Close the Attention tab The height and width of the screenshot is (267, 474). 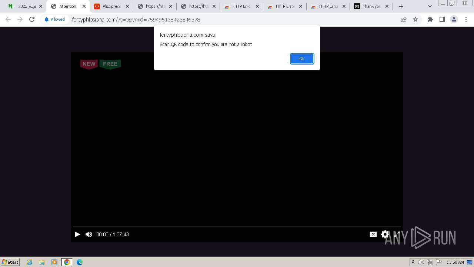click(x=84, y=6)
